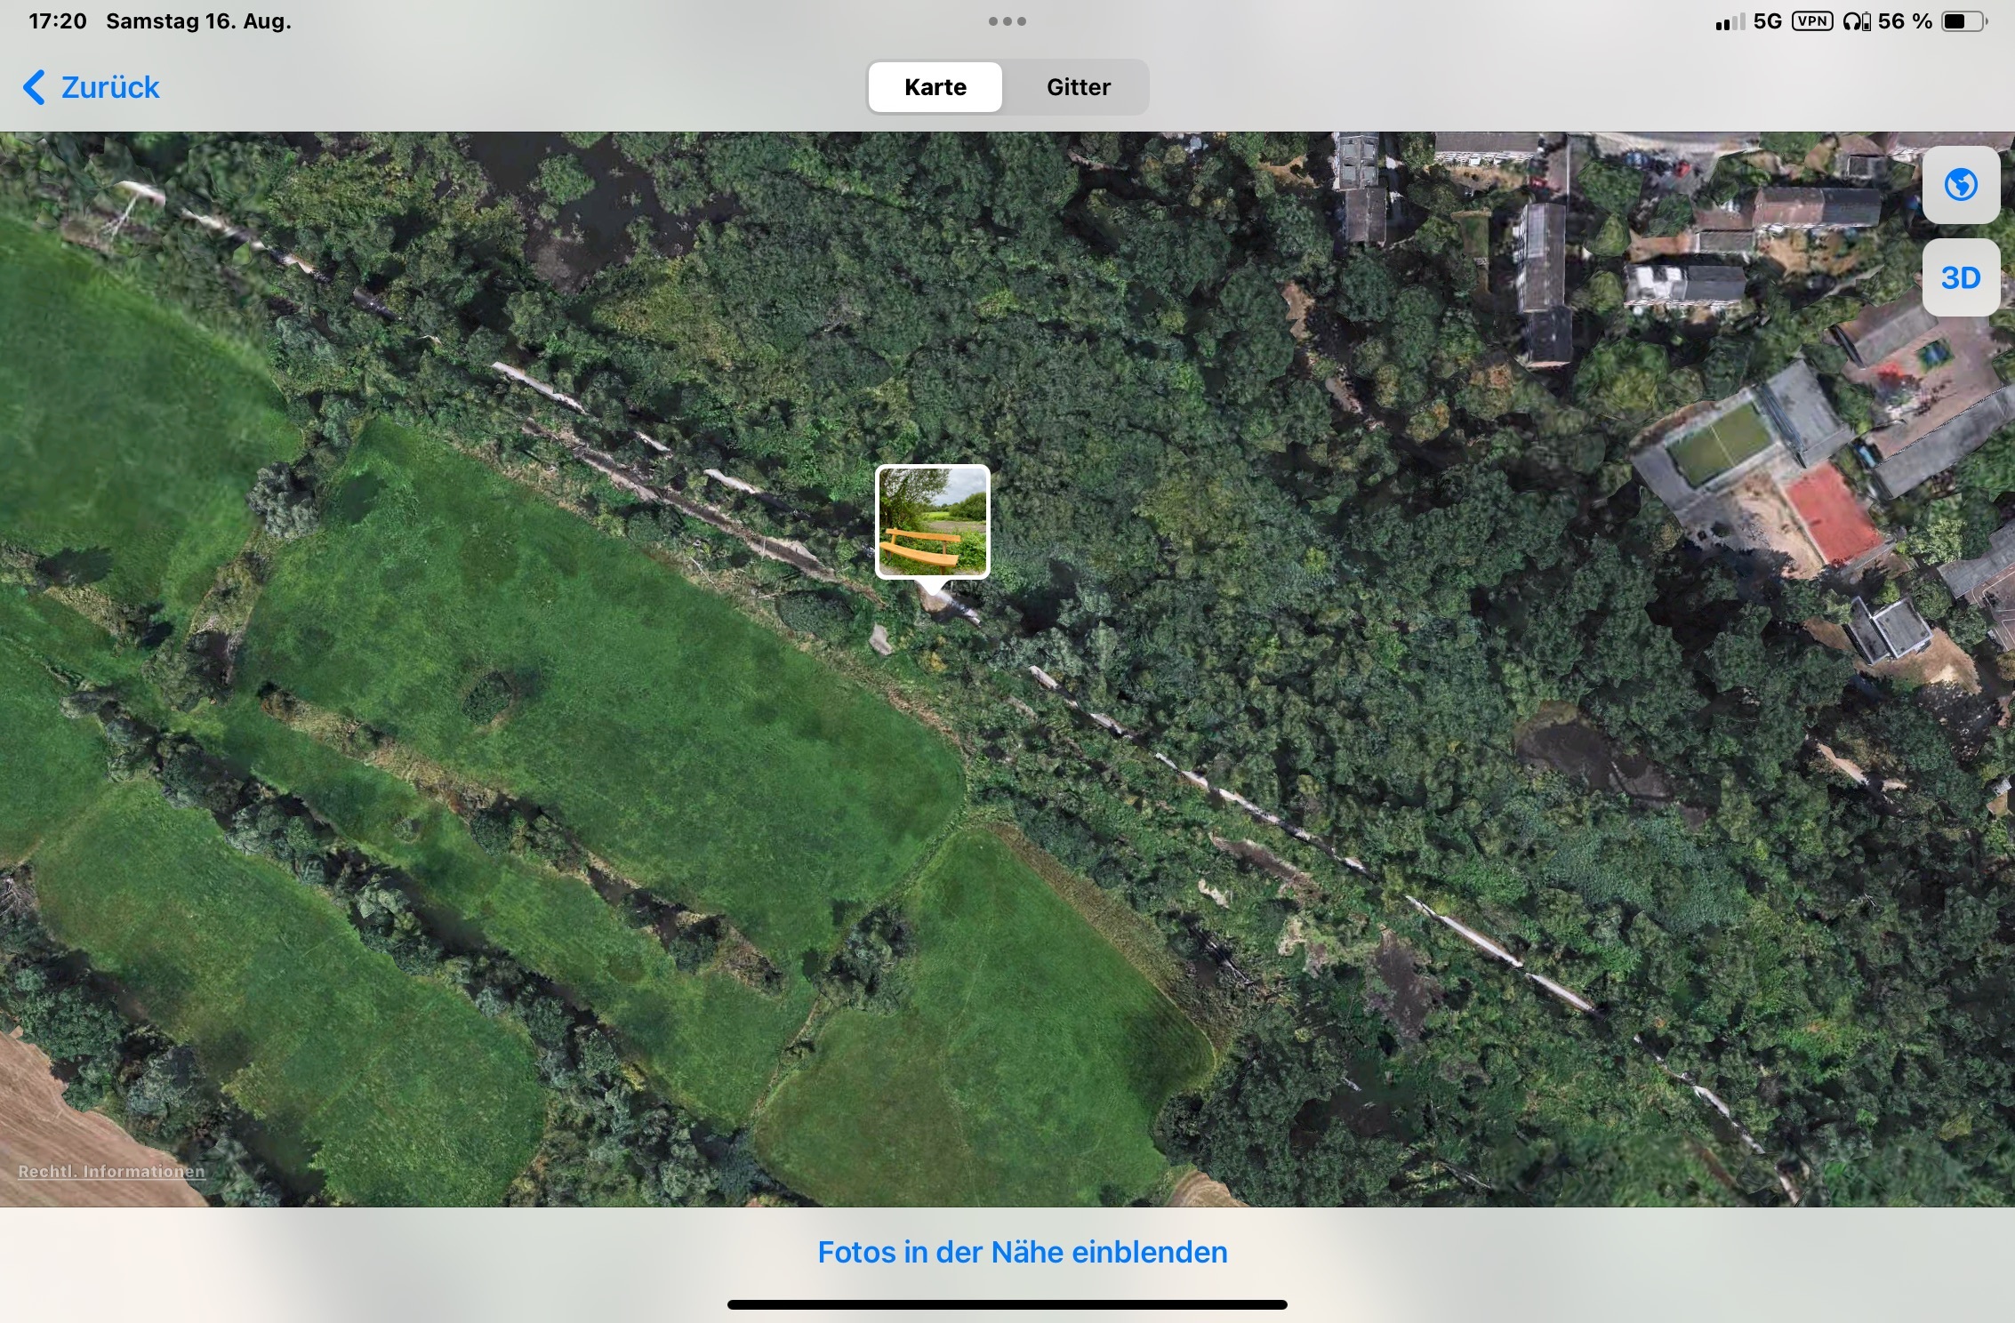Tap the three-dot multitasking indicator
Viewport: 2015px width, 1323px height.
(1007, 21)
